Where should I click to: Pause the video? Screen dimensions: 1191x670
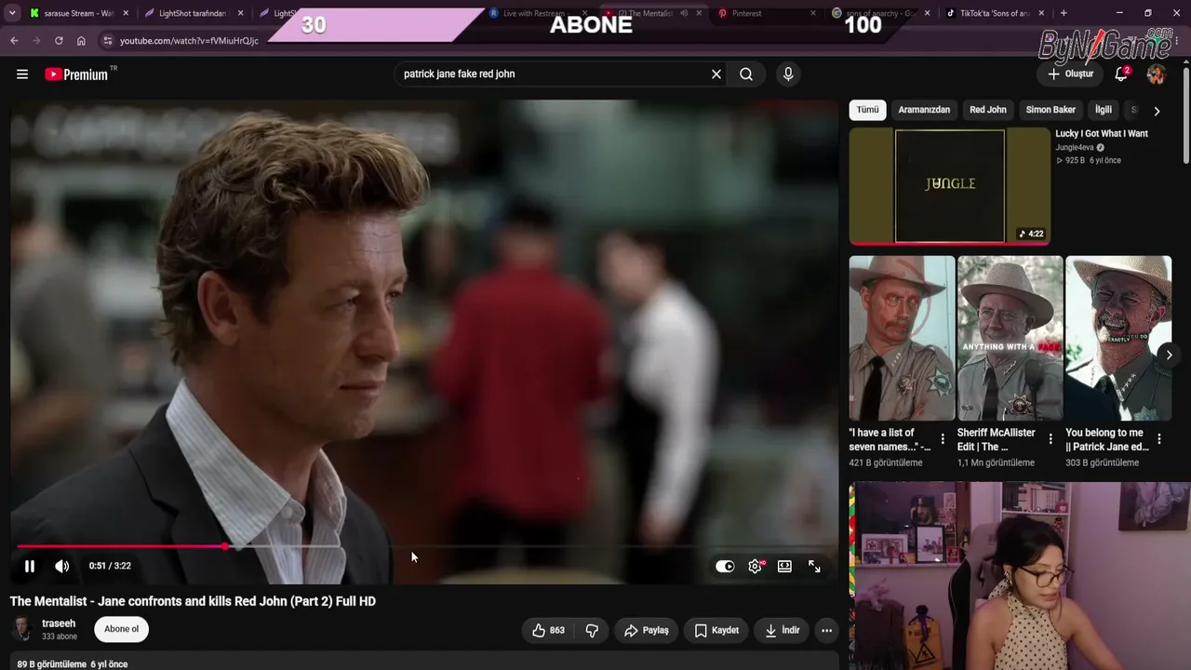(30, 566)
